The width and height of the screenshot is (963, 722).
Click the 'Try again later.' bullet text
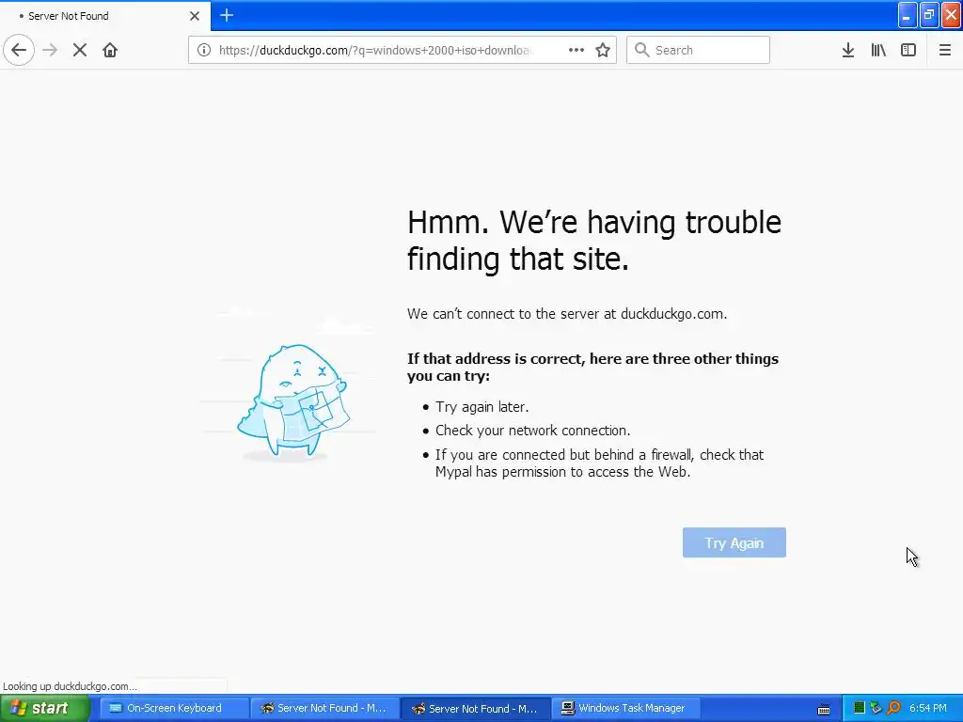click(482, 407)
